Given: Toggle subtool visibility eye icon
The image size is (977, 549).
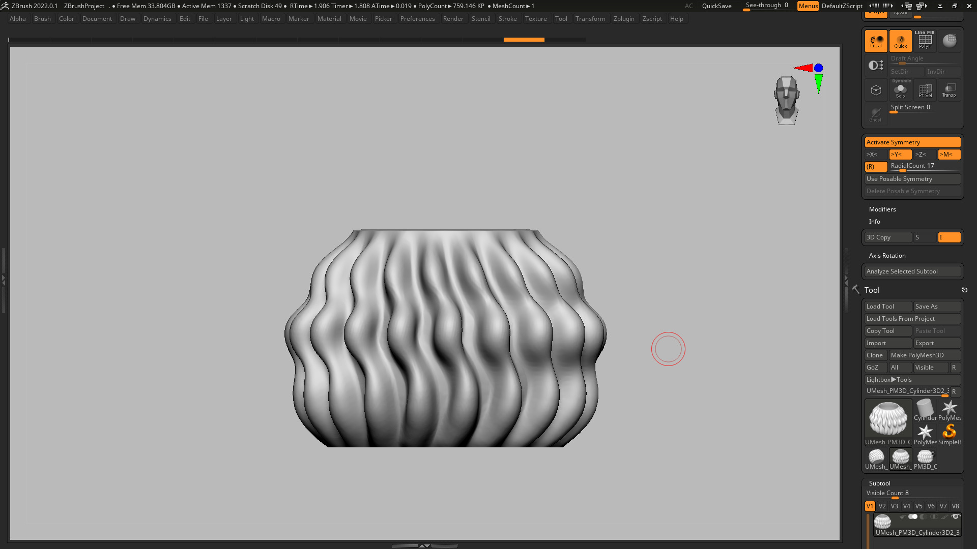Looking at the screenshot, I should 956,516.
